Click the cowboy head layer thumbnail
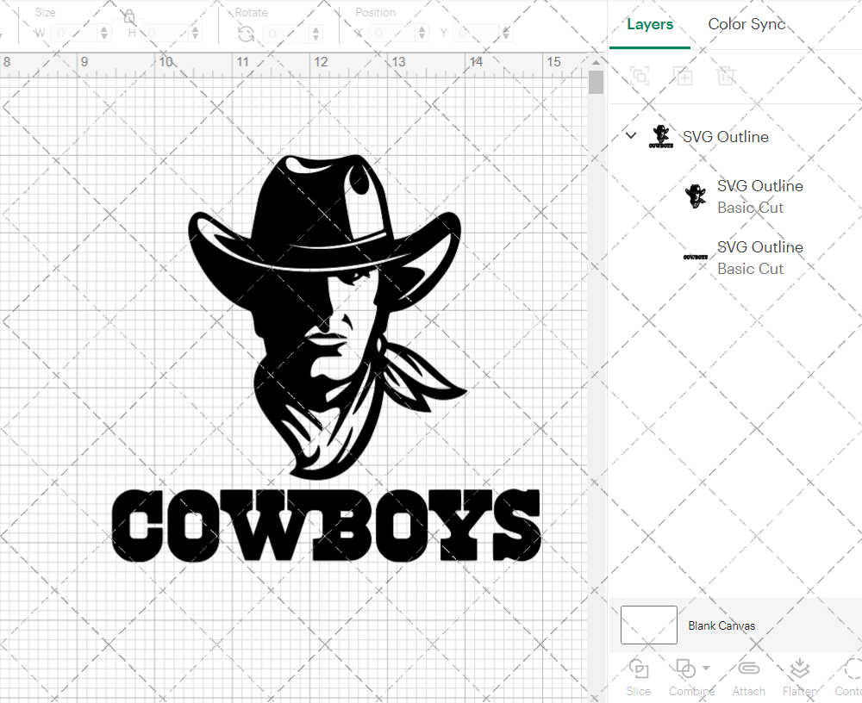The height and width of the screenshot is (703, 862). [x=696, y=196]
